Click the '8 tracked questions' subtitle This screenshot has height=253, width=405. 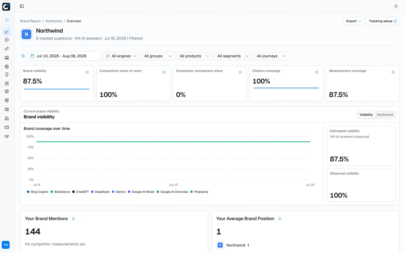click(x=54, y=38)
